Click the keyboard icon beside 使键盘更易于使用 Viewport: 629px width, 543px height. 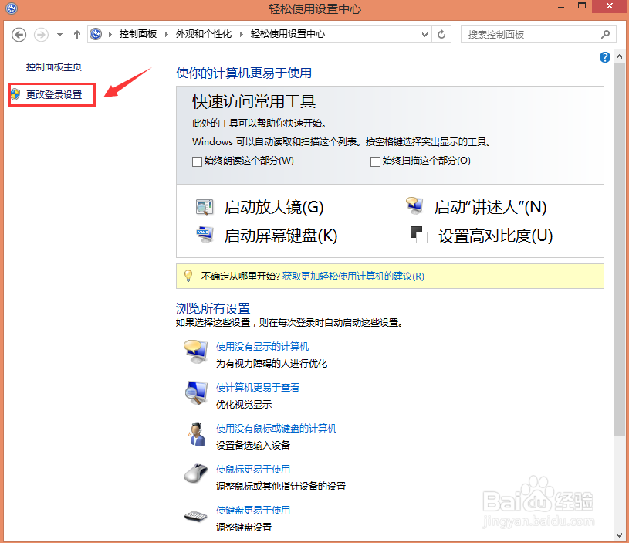click(195, 514)
